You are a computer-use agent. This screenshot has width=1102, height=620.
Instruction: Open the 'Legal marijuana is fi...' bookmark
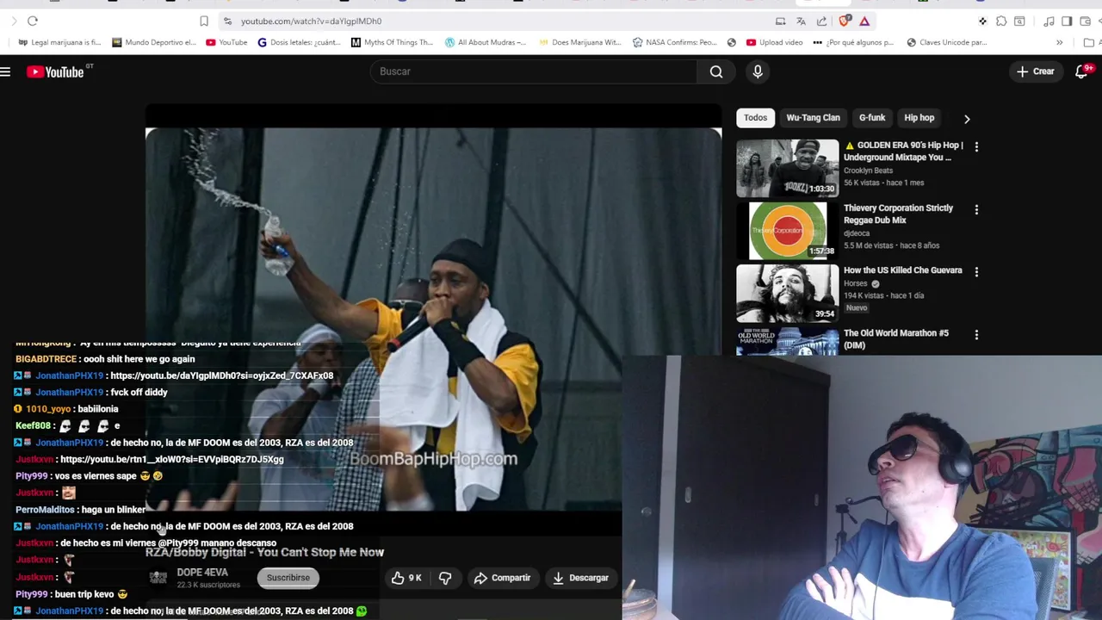click(x=59, y=42)
